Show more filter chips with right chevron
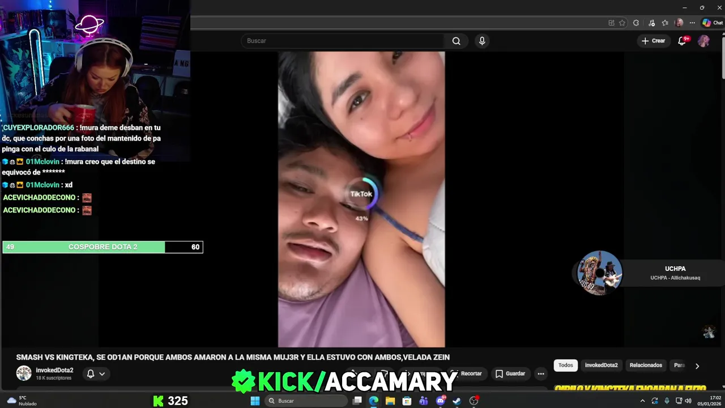Viewport: 725px width, 408px height. [697, 366]
